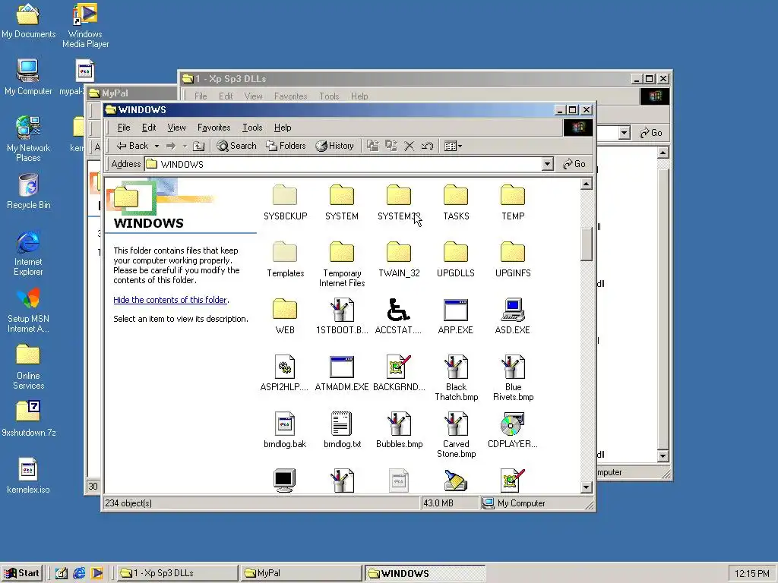Click scroll down arrow in Xp Sp3 DLLs window
The image size is (778, 583).
[x=663, y=455]
